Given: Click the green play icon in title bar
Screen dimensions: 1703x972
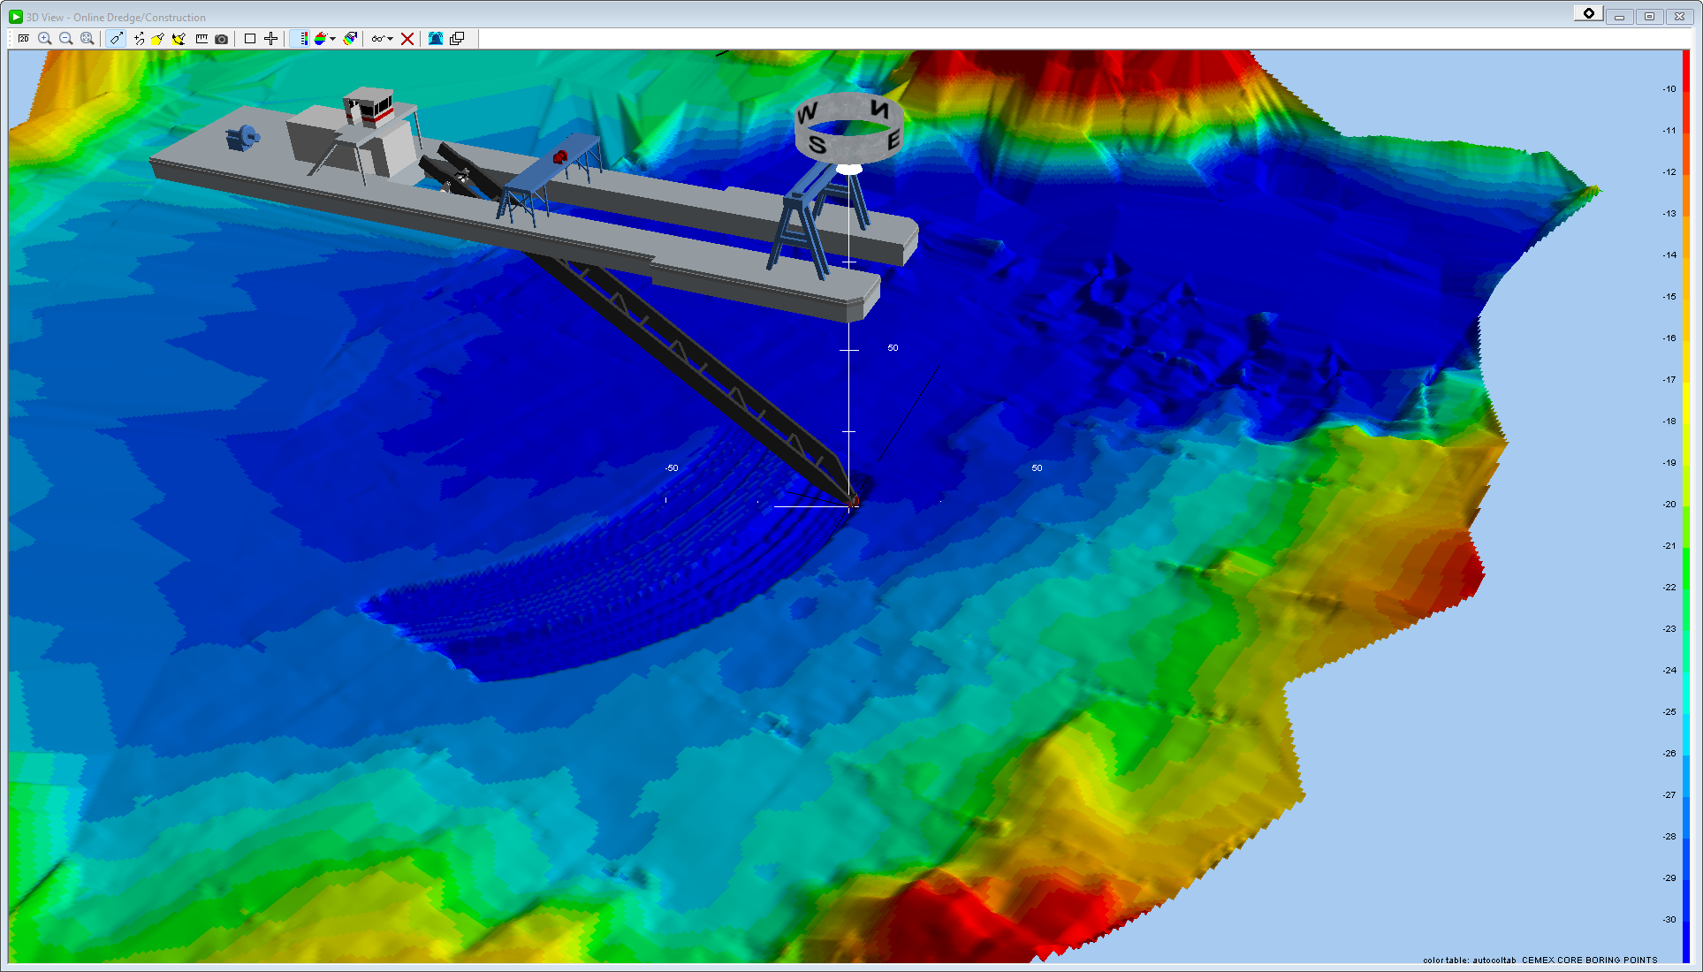Looking at the screenshot, I should [16, 17].
